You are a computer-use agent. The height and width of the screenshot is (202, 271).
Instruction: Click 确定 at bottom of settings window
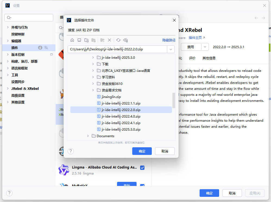click(209, 193)
